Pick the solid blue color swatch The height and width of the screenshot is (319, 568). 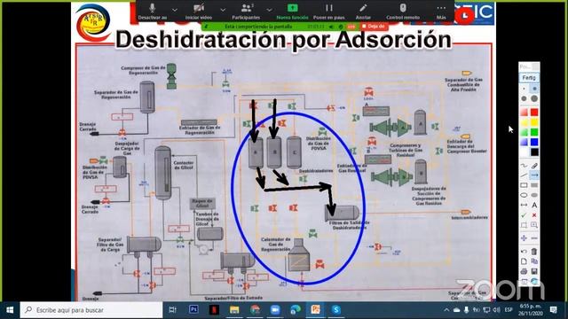point(534,142)
